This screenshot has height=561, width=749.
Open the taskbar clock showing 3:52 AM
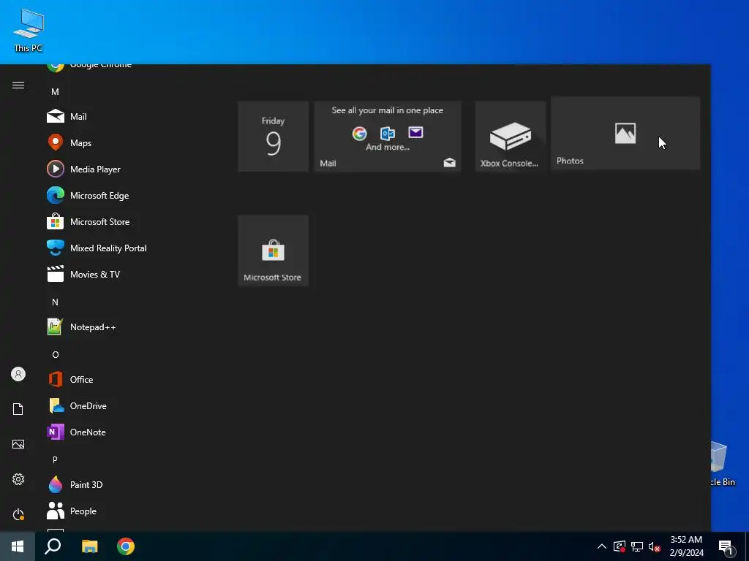(x=686, y=546)
